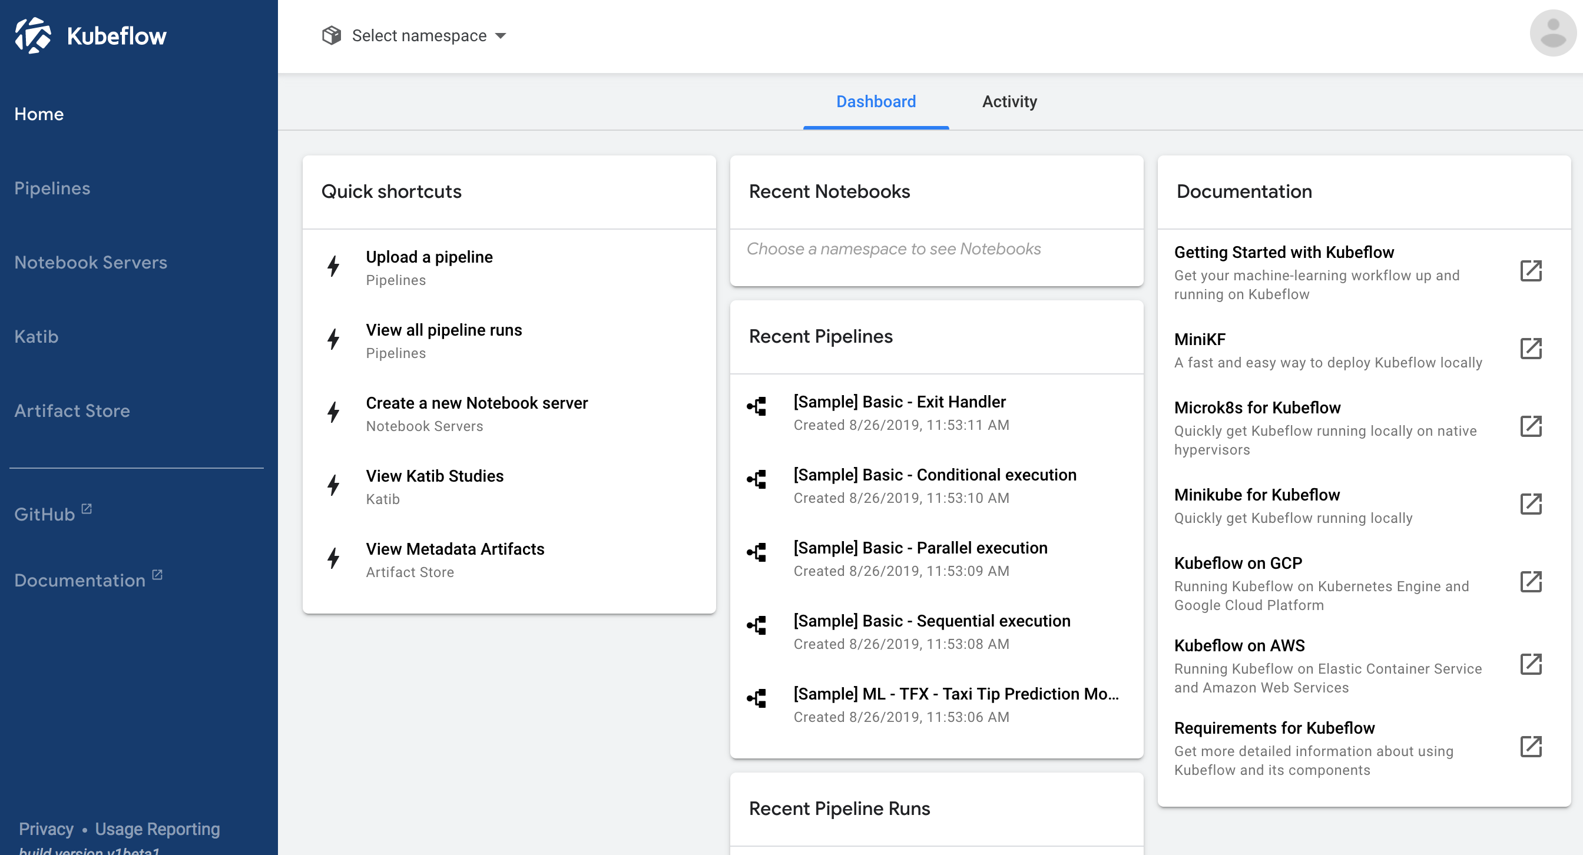Open external link icon for Kubeflow on GCP
This screenshot has width=1583, height=855.
point(1531,582)
